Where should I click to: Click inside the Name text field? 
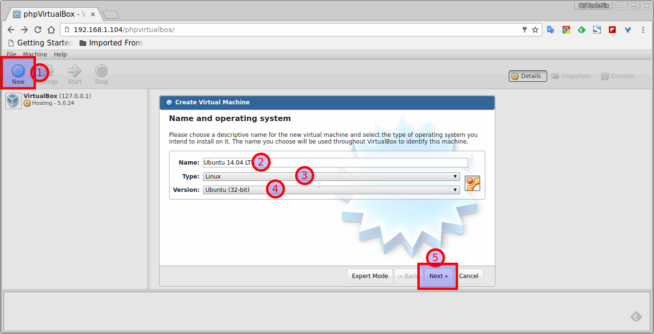pyautogui.click(x=335, y=162)
